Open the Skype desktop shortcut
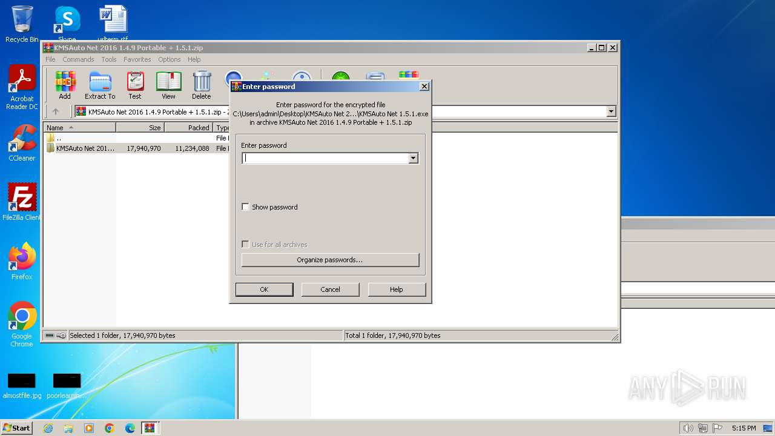The height and width of the screenshot is (436, 775). (x=67, y=24)
